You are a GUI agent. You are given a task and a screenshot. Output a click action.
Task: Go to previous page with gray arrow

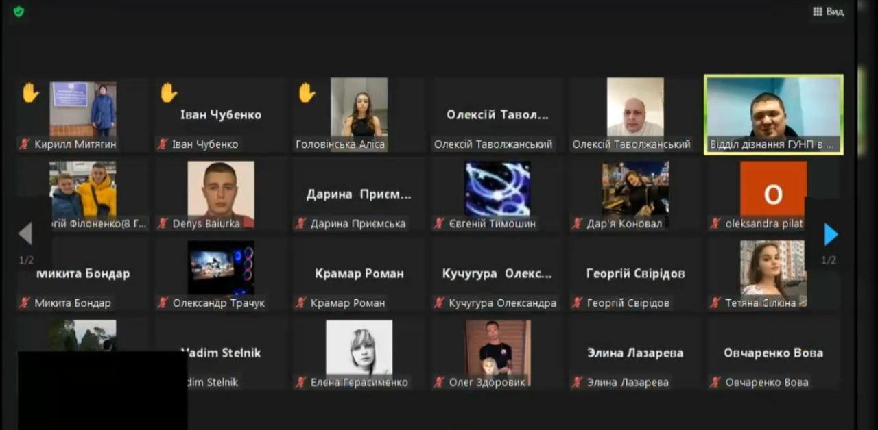[x=25, y=234]
